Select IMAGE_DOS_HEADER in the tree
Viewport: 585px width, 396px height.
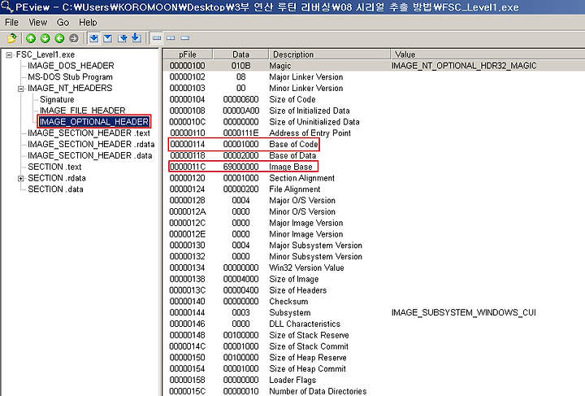[x=71, y=66]
